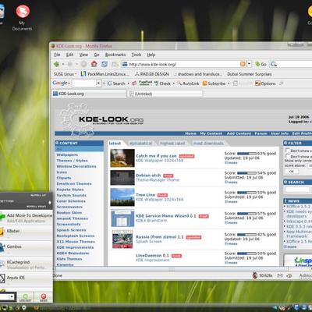The height and width of the screenshot is (312, 312).
Task: Open the Tools menu
Action: tap(136, 55)
